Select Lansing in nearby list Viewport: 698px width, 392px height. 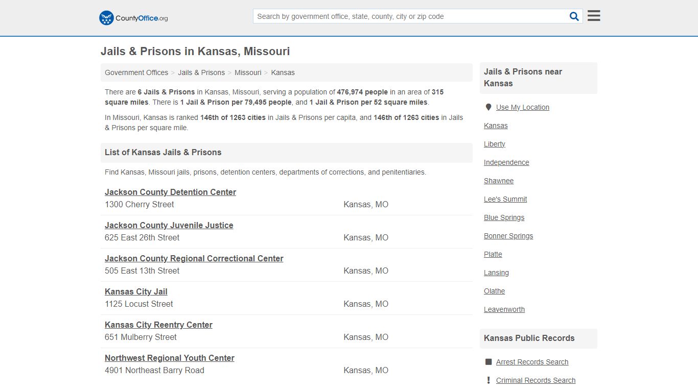pos(496,273)
